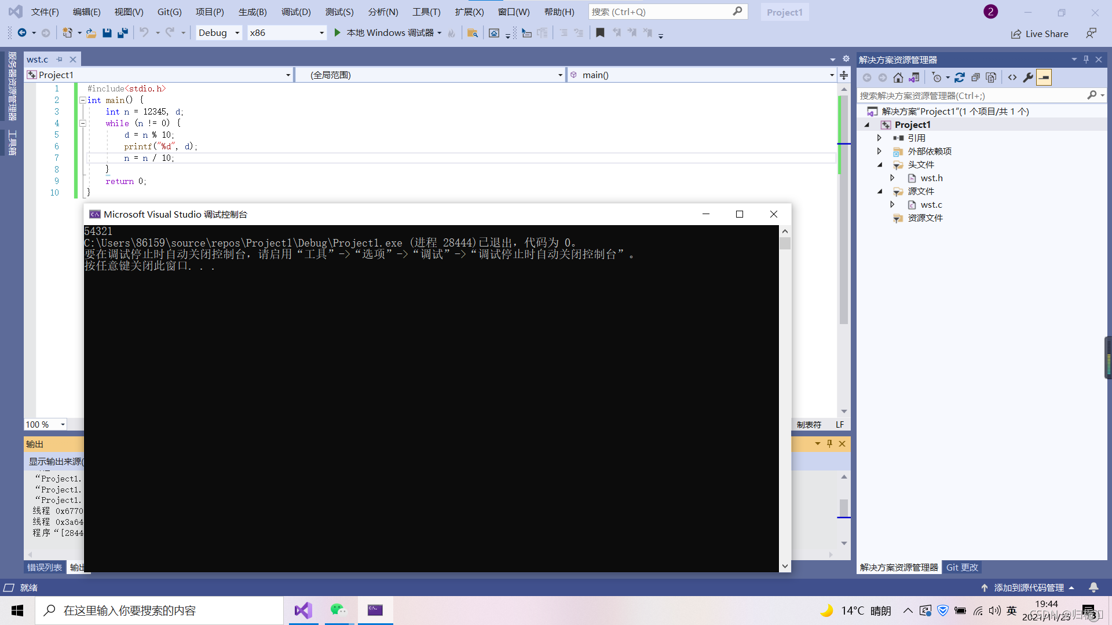Open Properties wrench icon in Solution Explorer
Screen dimensions: 1112x625
1028,78
